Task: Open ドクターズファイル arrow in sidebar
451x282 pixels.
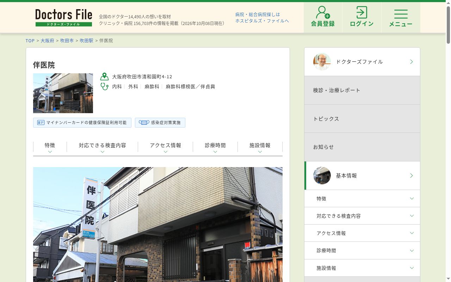Action: click(x=412, y=62)
